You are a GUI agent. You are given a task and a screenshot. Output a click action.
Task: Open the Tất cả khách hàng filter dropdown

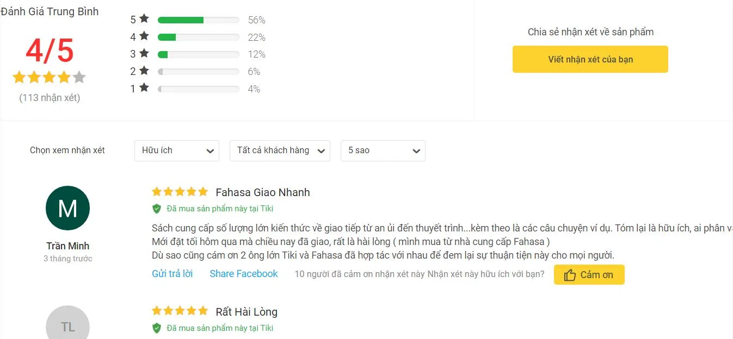279,150
